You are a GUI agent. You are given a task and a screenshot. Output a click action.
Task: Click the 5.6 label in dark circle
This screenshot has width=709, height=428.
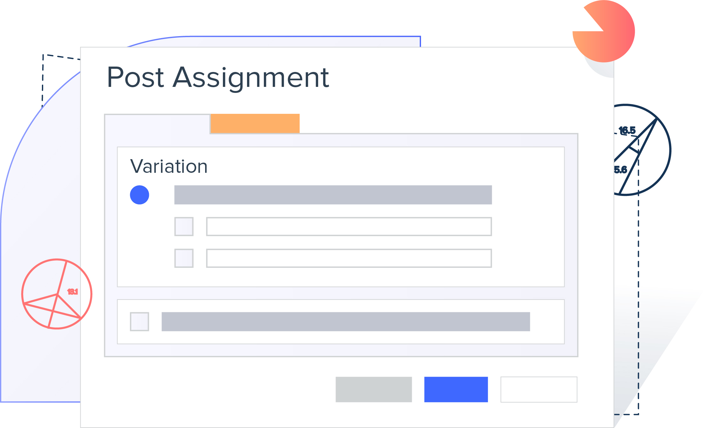621,170
